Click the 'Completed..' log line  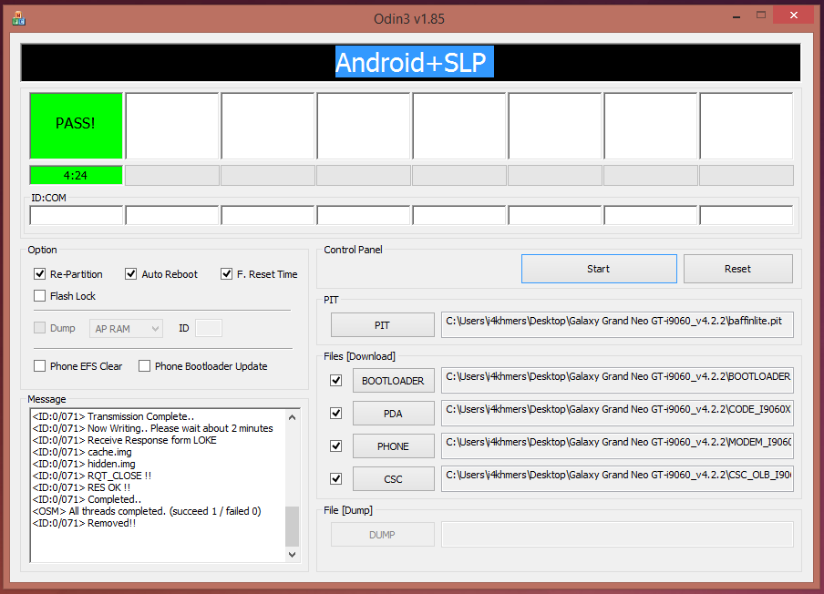point(88,499)
